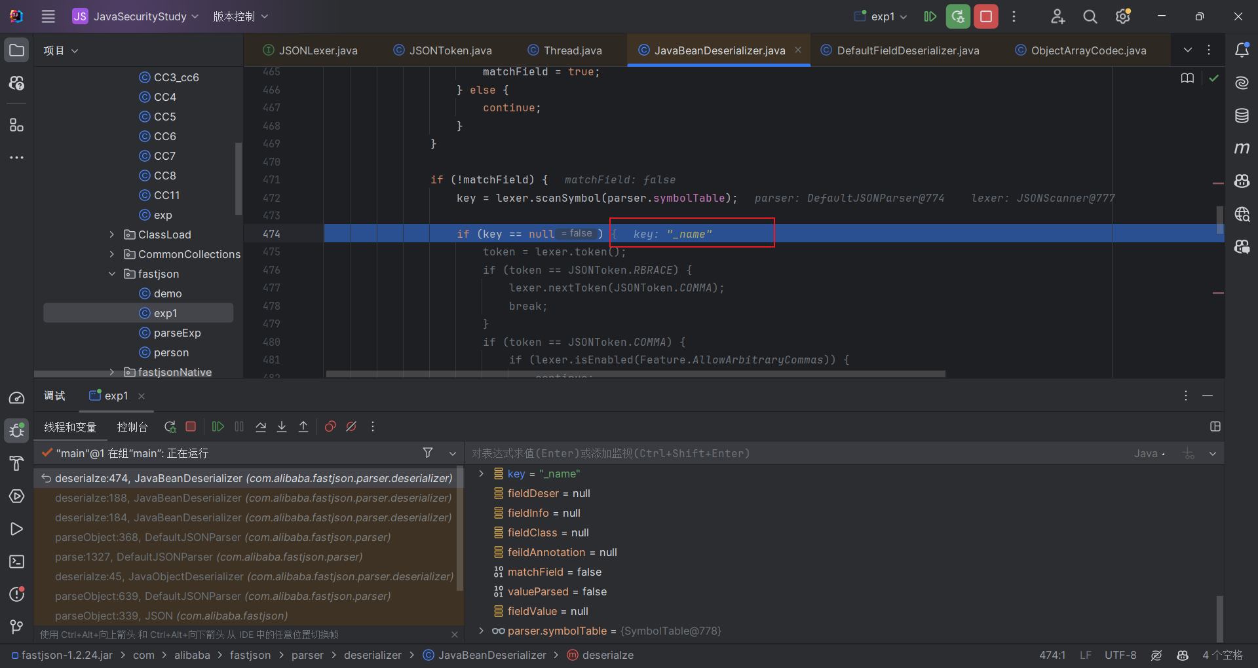Collapse the fastjson folder
1258x668 pixels.
(112, 274)
